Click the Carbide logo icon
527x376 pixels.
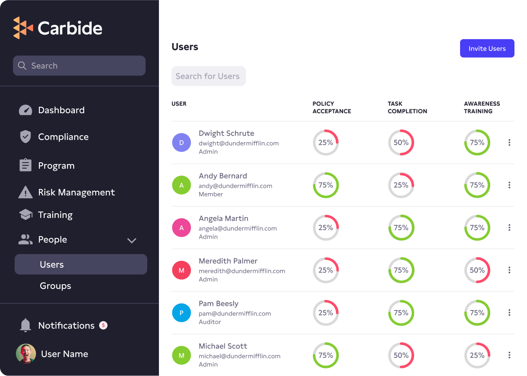click(23, 28)
